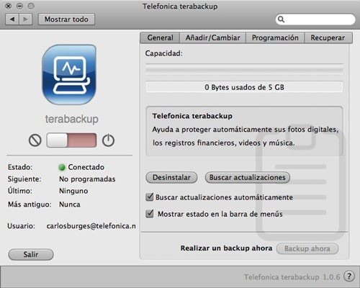Click into the search input field

(x=315, y=19)
